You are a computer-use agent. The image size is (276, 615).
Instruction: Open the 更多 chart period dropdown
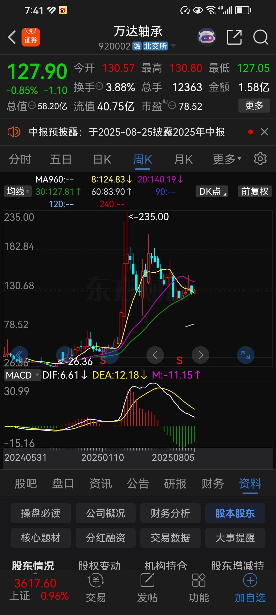pyautogui.click(x=227, y=159)
